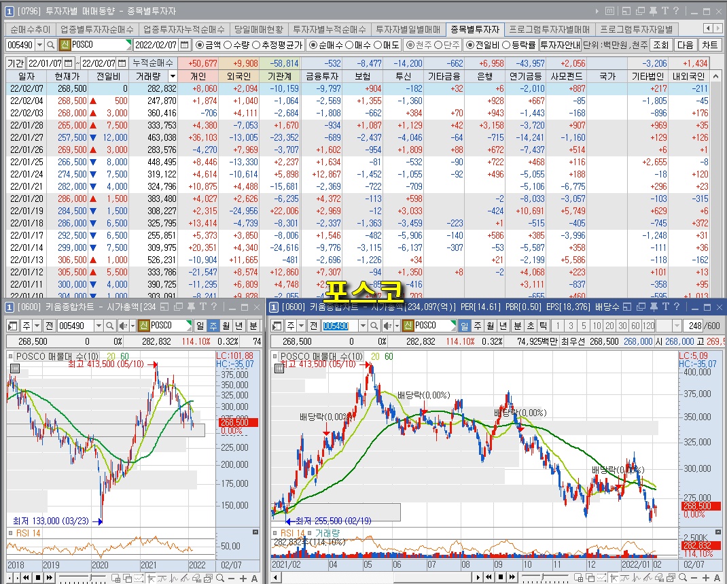Click chart settings icon at left chart toolbar start
The image size is (727, 584).
(x=12, y=326)
